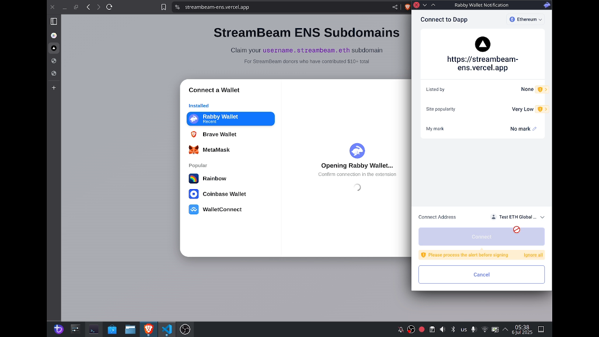This screenshot has width=599, height=337.
Task: Choose Coinbase Wallet option
Action: (231, 194)
